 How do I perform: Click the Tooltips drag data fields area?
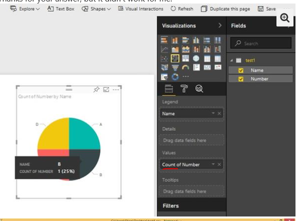192,191
